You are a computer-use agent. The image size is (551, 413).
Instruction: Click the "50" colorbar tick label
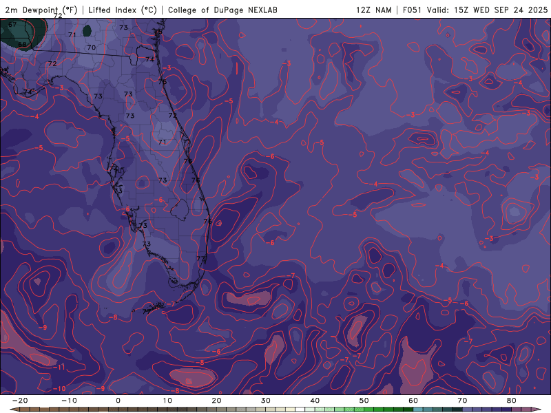point(364,401)
